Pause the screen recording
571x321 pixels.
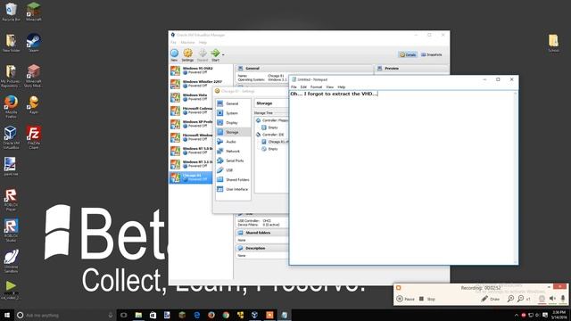(405, 299)
